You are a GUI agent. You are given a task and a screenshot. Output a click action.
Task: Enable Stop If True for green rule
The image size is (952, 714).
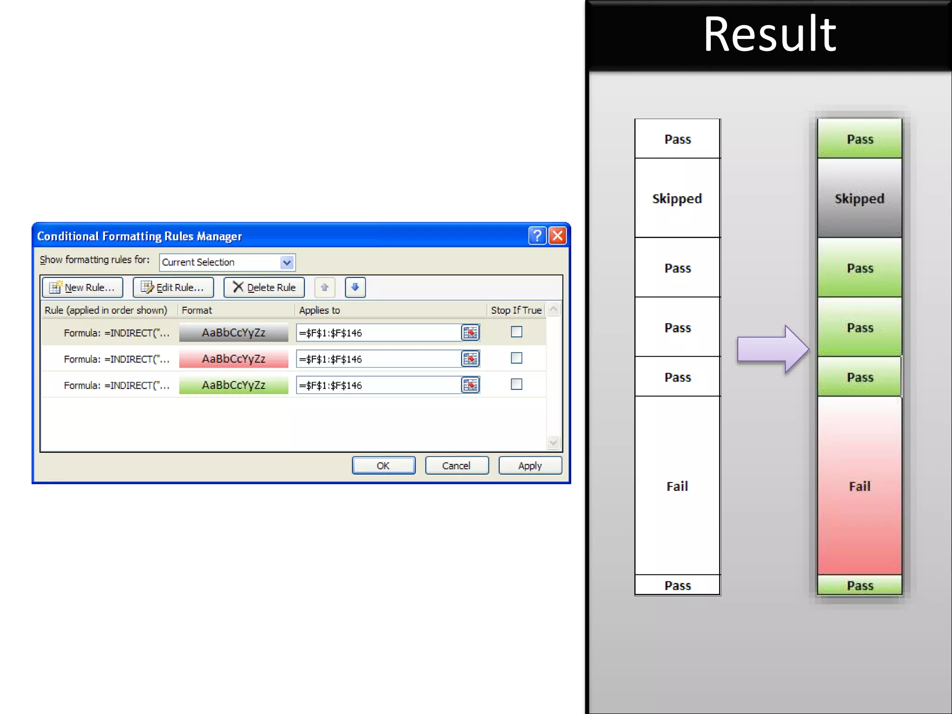tap(516, 384)
